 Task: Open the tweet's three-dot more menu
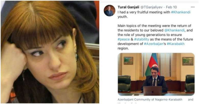[x=193, y=7]
